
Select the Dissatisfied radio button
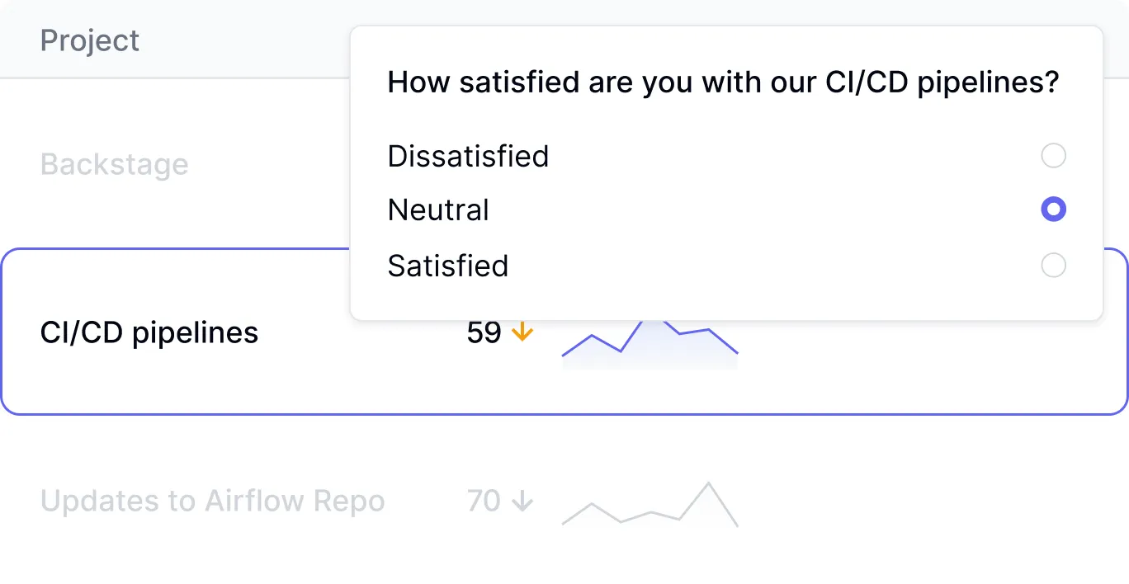(1053, 156)
